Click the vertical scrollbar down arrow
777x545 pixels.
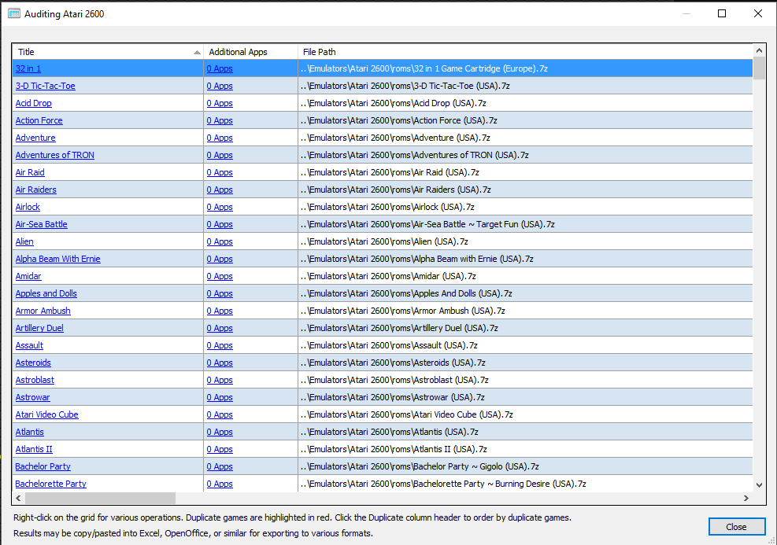click(759, 485)
